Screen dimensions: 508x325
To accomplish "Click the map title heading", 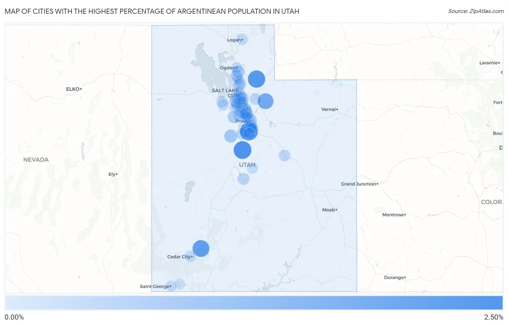I will [x=152, y=11].
